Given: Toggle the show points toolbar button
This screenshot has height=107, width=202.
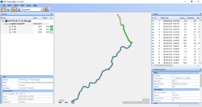Looking at the screenshot, I should 14,10.
